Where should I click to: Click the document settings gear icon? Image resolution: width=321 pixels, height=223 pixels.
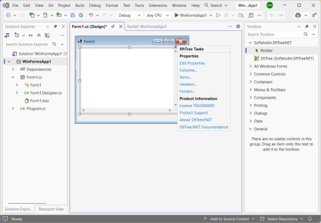pos(238,27)
